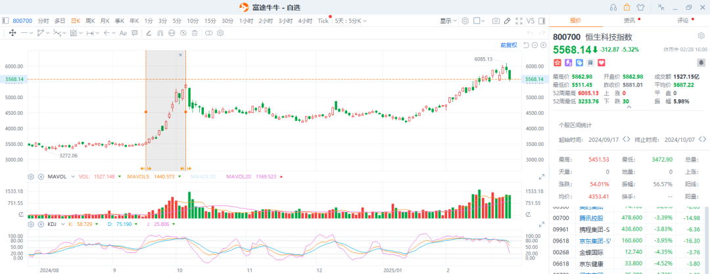The image size is (710, 274).
Task: Step the 起始时间 start date arrows
Action: [627, 139]
